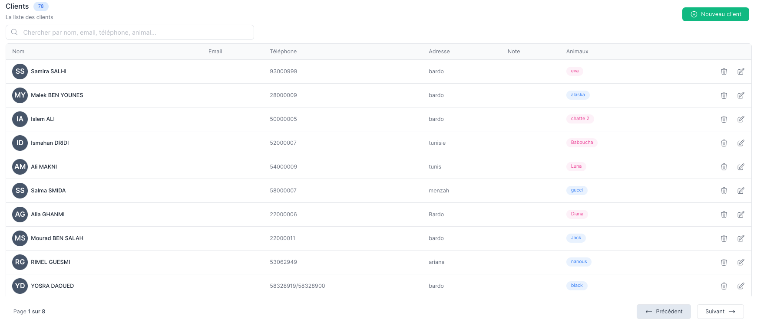Viewport: 757px width, 322px height.
Task: Delete client Alia GHANMI
Action: (724, 215)
